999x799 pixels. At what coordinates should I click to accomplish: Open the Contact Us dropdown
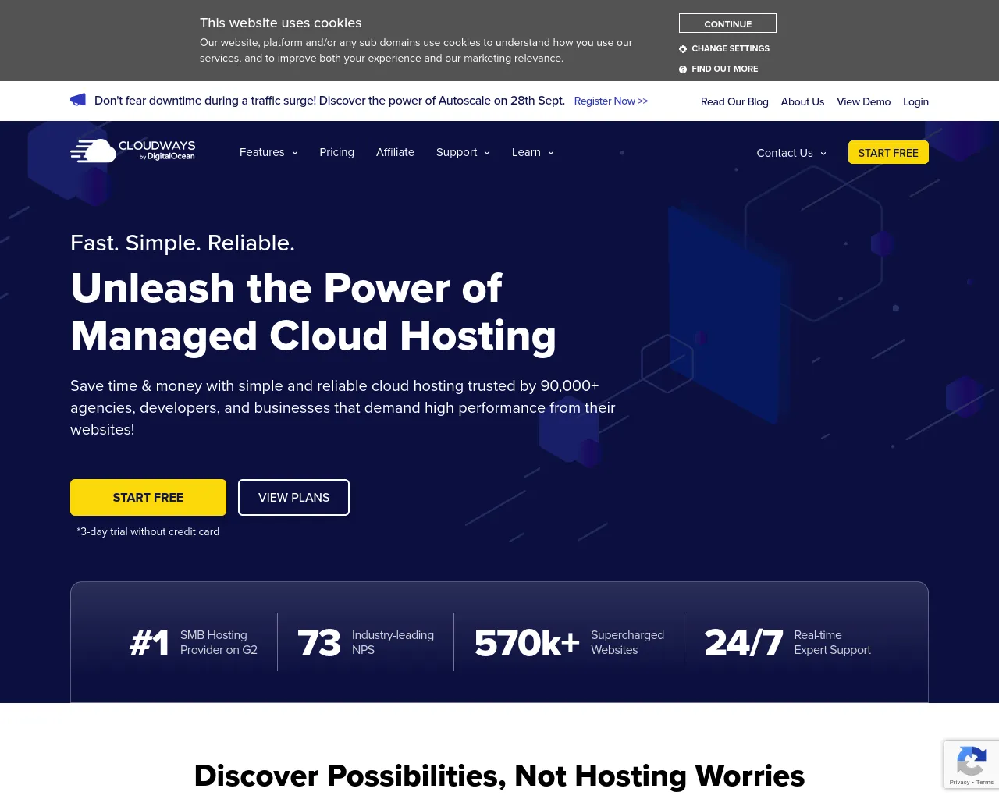pyautogui.click(x=791, y=153)
